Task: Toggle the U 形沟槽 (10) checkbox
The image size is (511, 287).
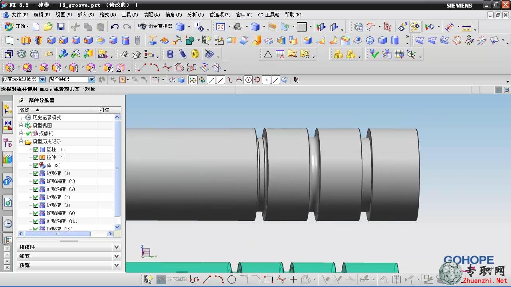Action: [x=36, y=221]
